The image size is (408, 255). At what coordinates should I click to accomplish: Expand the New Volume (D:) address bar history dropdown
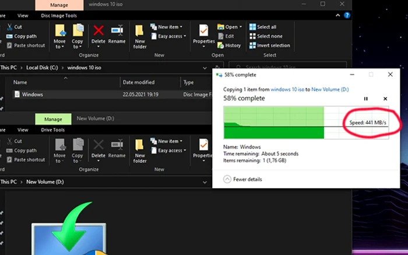205,182
